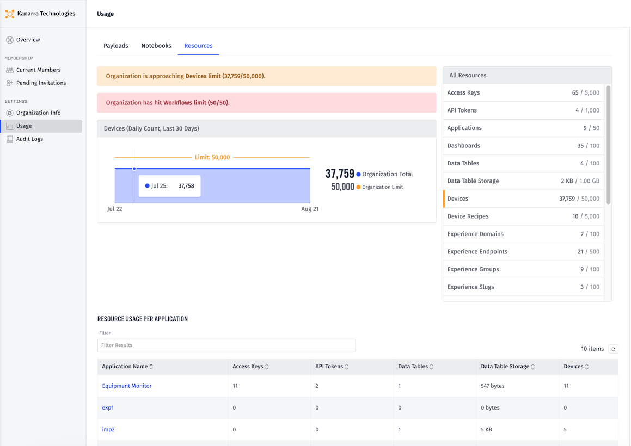
Task: Select Experience Groups resource row
Action: (523, 270)
